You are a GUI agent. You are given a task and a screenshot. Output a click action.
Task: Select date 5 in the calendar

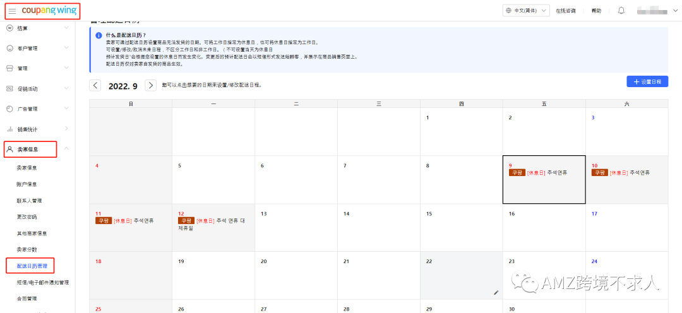[213, 180]
